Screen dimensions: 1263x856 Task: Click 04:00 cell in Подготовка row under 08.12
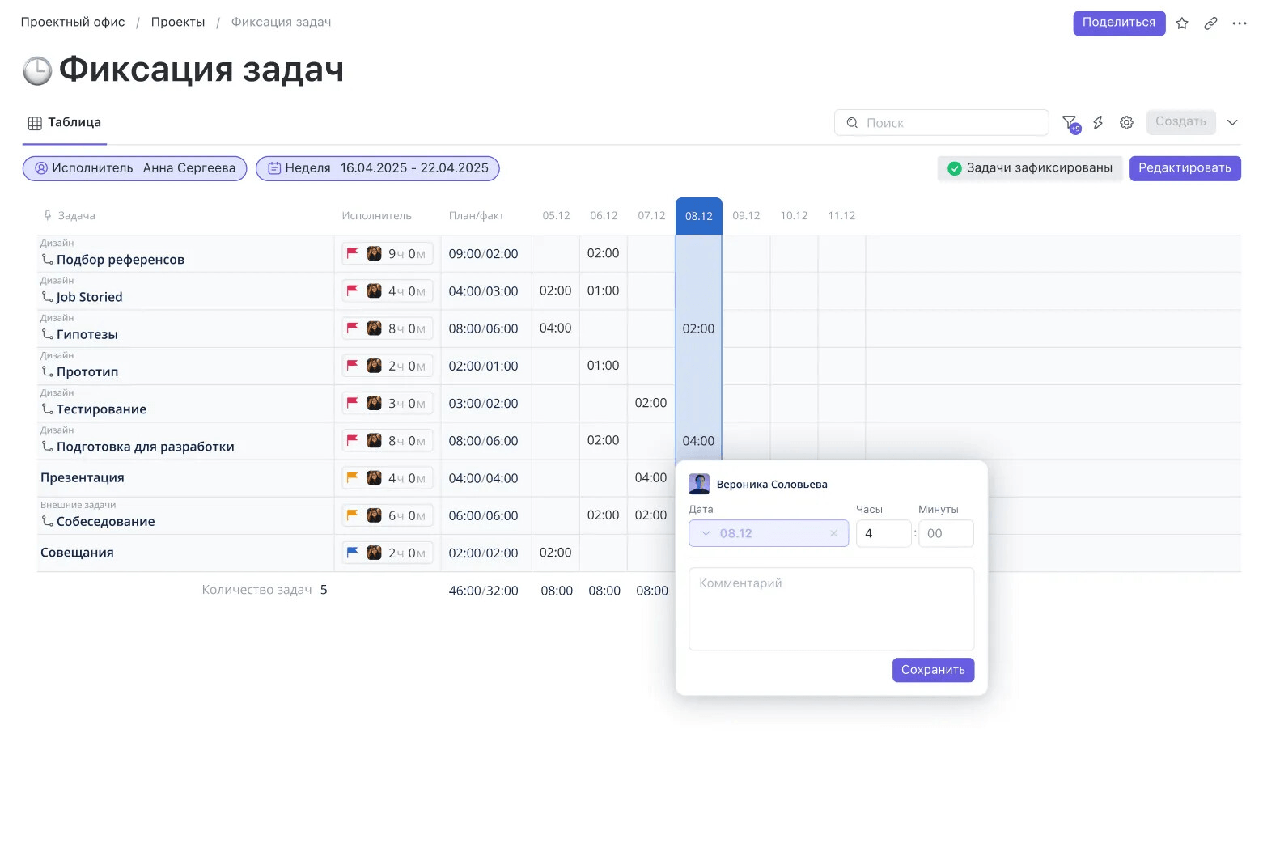point(698,441)
